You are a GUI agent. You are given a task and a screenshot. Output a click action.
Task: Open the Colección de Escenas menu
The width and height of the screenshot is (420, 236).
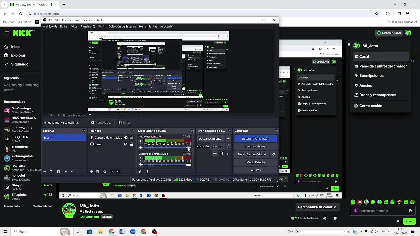pos(122,26)
